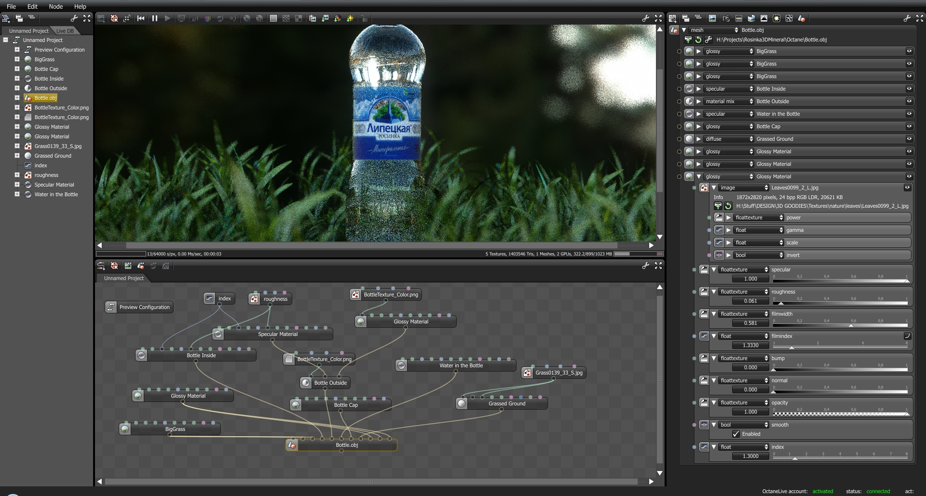Viewport: 926px width, 496px height.
Task: Show the mesh node in inspector toolbar
Action: [802, 18]
